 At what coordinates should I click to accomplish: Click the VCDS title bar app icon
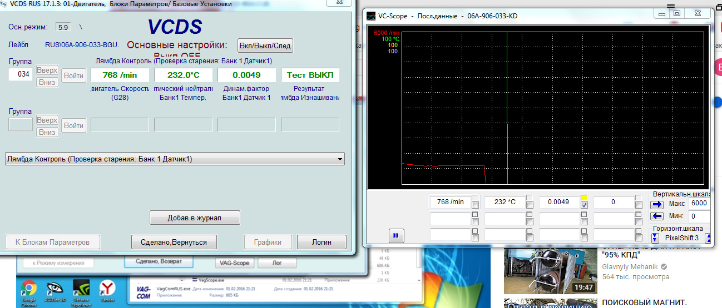coord(4,3)
